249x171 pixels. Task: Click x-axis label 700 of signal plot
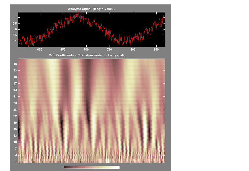86,49
